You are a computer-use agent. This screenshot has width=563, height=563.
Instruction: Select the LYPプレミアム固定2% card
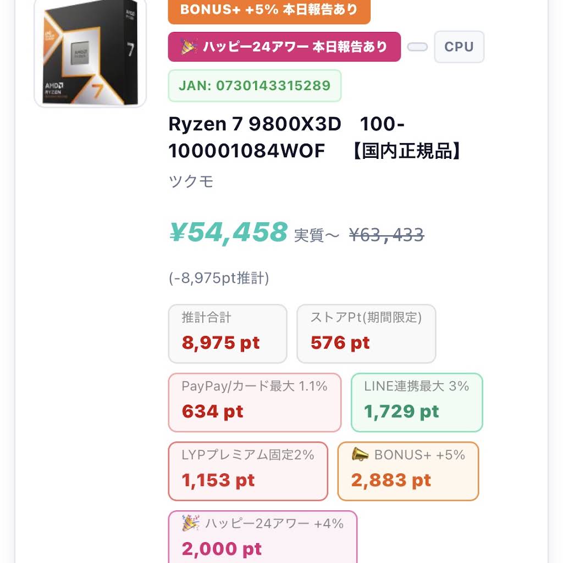click(x=248, y=471)
